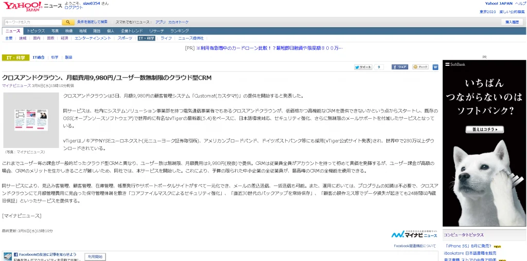Image resolution: width=527 pixels, height=261 pixels.
Task: Go to 速報 news category
Action: (23, 38)
